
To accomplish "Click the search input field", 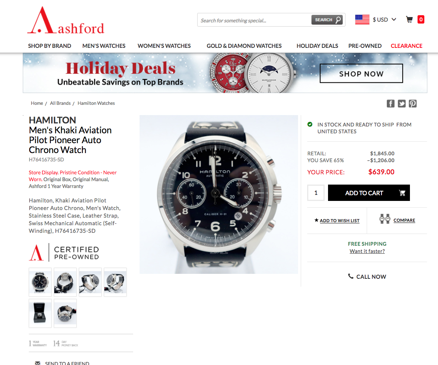I will point(254,20).
